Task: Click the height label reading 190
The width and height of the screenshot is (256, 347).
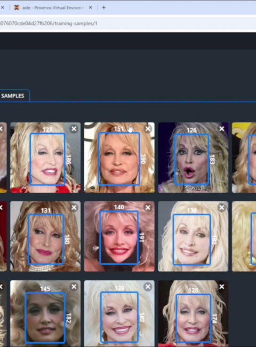Action: tap(143, 159)
